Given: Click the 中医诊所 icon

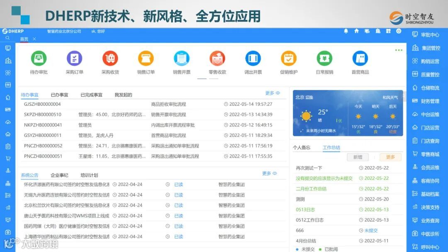Looking at the screenshot, I should click(x=415, y=234).
